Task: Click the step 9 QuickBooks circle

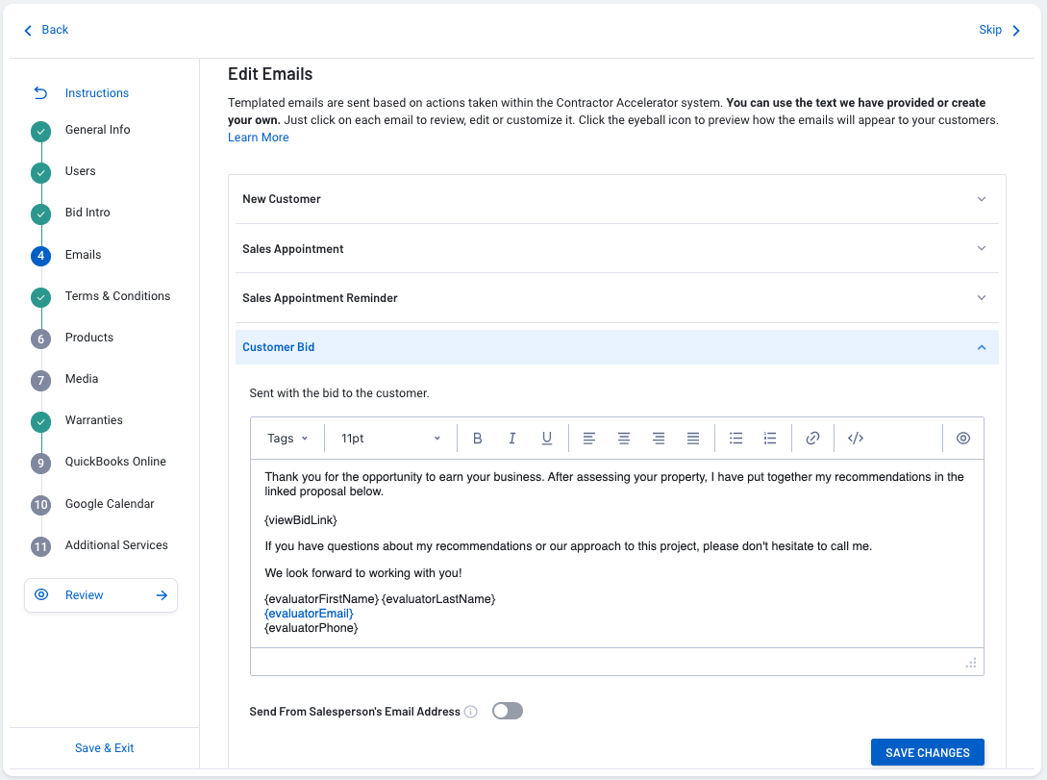Action: click(x=40, y=464)
